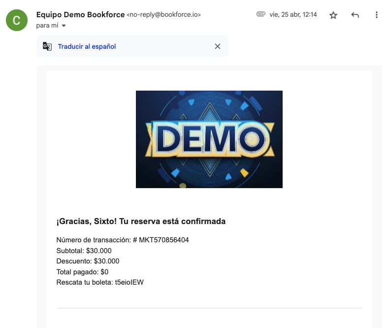Click the heading '¡Gracias, Sixto! Tu reserva está confirmada'
The height and width of the screenshot is (328, 389).
pos(141,221)
